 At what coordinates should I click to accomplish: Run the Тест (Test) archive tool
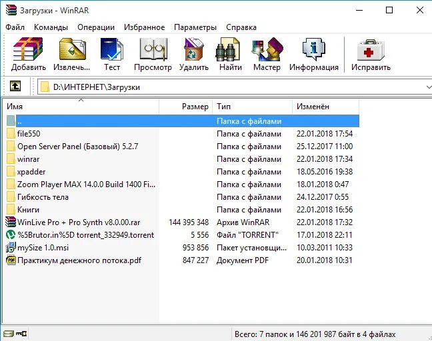tap(112, 49)
